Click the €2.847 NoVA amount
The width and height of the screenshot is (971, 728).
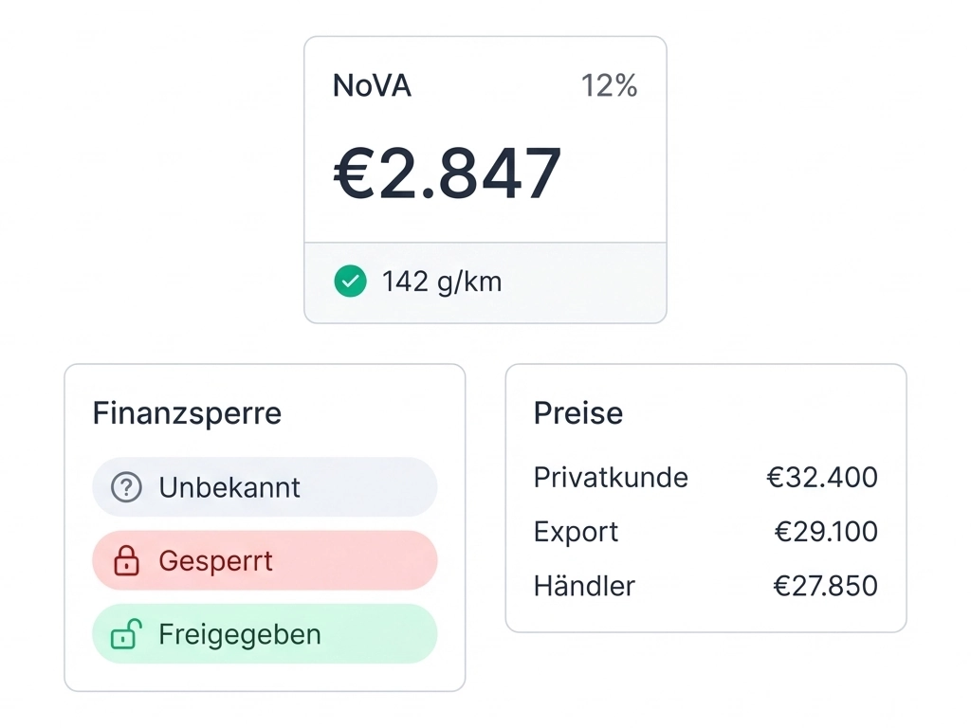tap(447, 172)
